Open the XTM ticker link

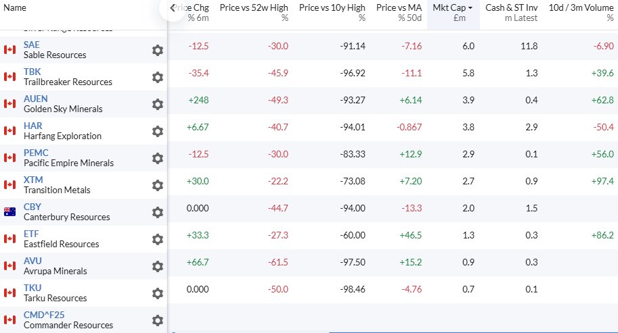(x=33, y=180)
